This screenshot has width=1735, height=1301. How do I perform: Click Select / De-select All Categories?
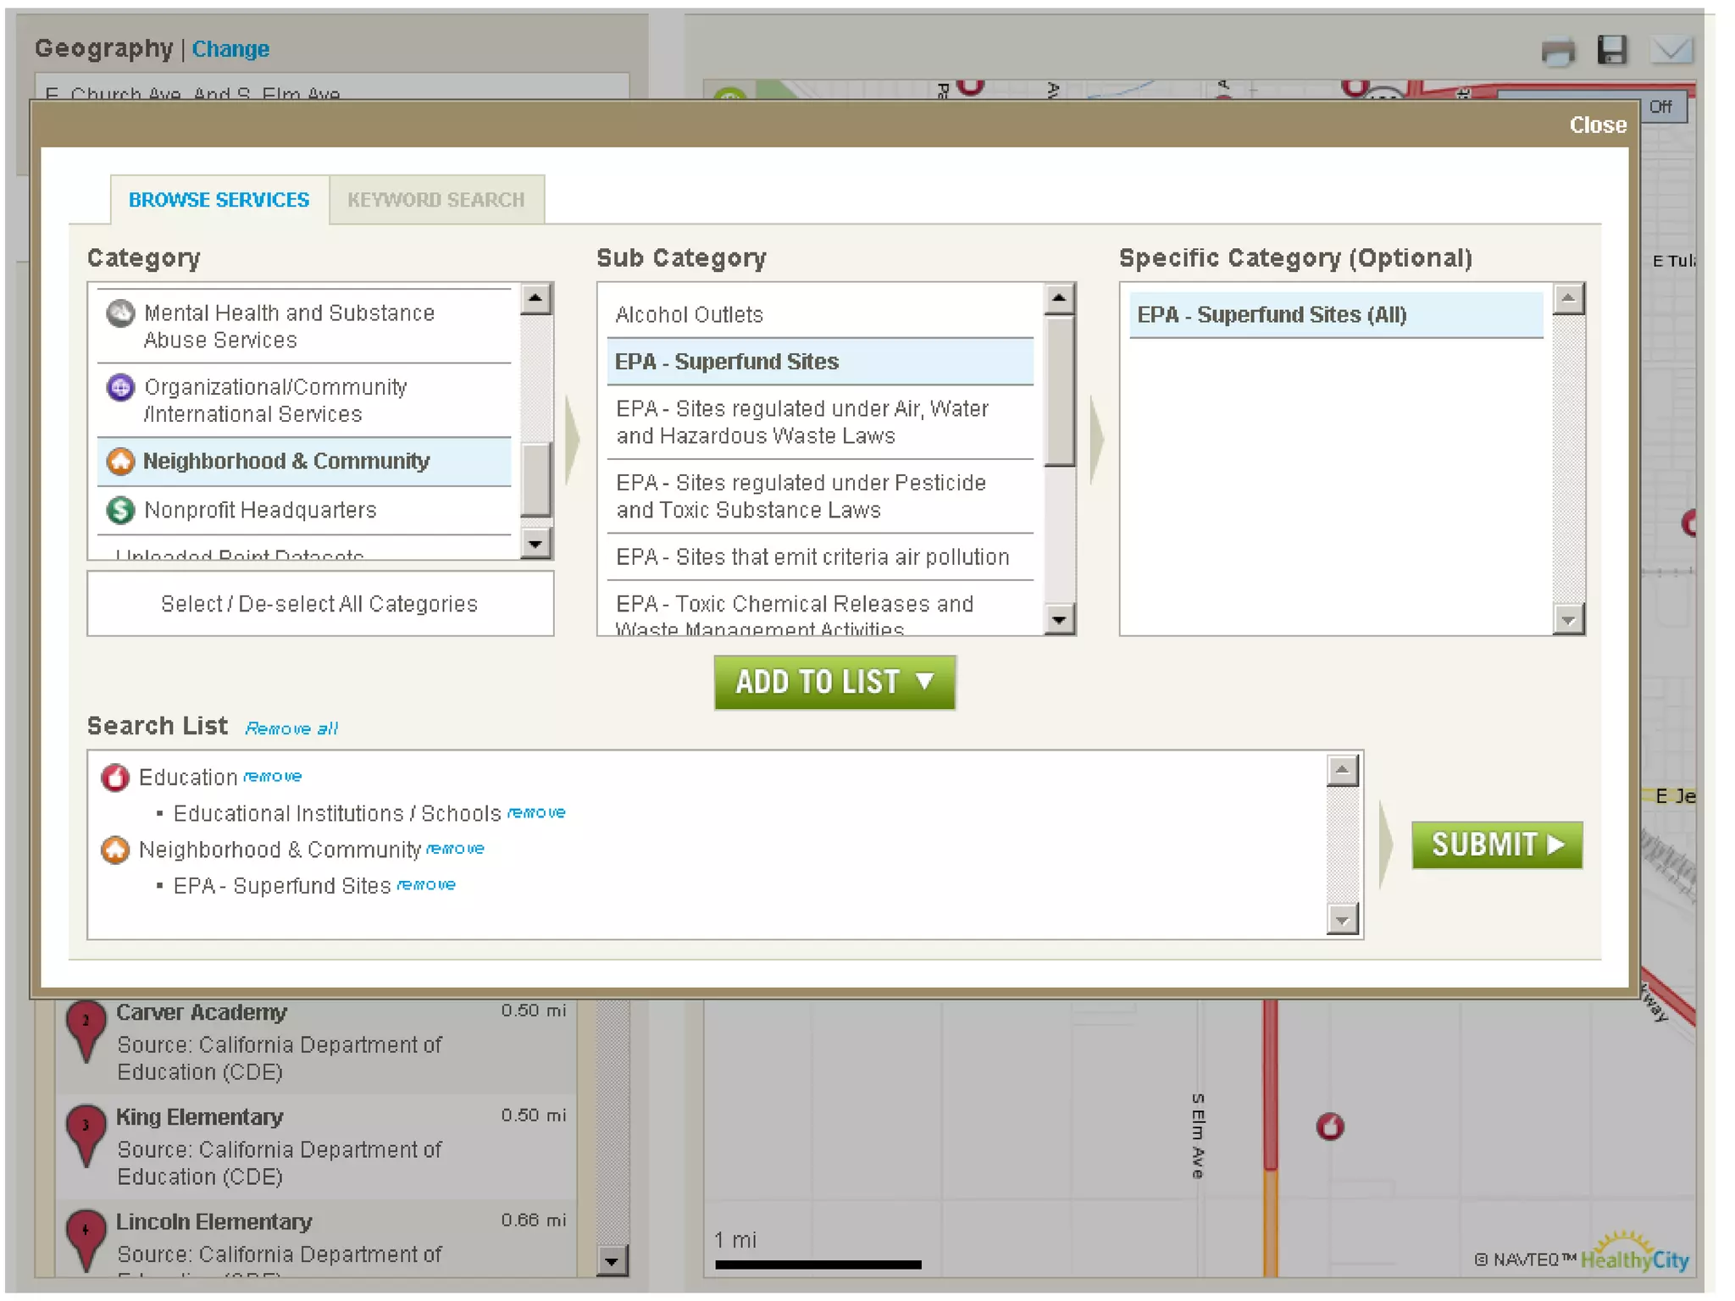coord(320,604)
